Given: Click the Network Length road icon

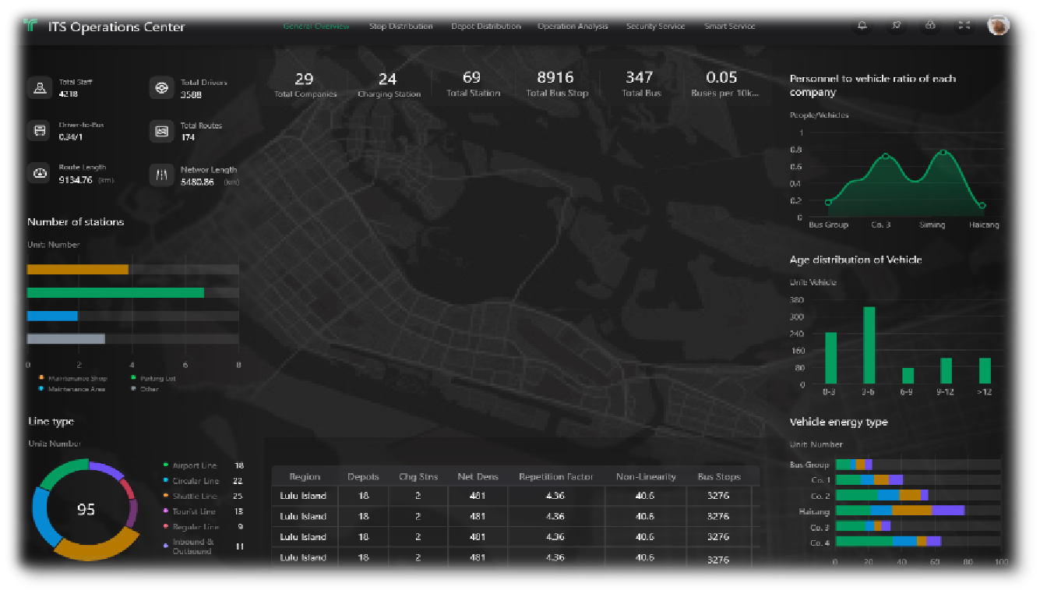Looking at the screenshot, I should pos(161,175).
